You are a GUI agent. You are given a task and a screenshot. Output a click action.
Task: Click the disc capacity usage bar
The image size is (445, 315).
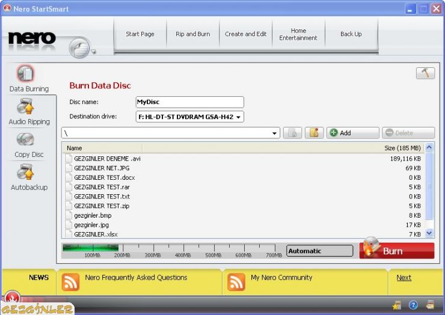point(172,251)
